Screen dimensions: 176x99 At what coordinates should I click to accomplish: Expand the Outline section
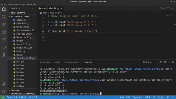[22, 90]
